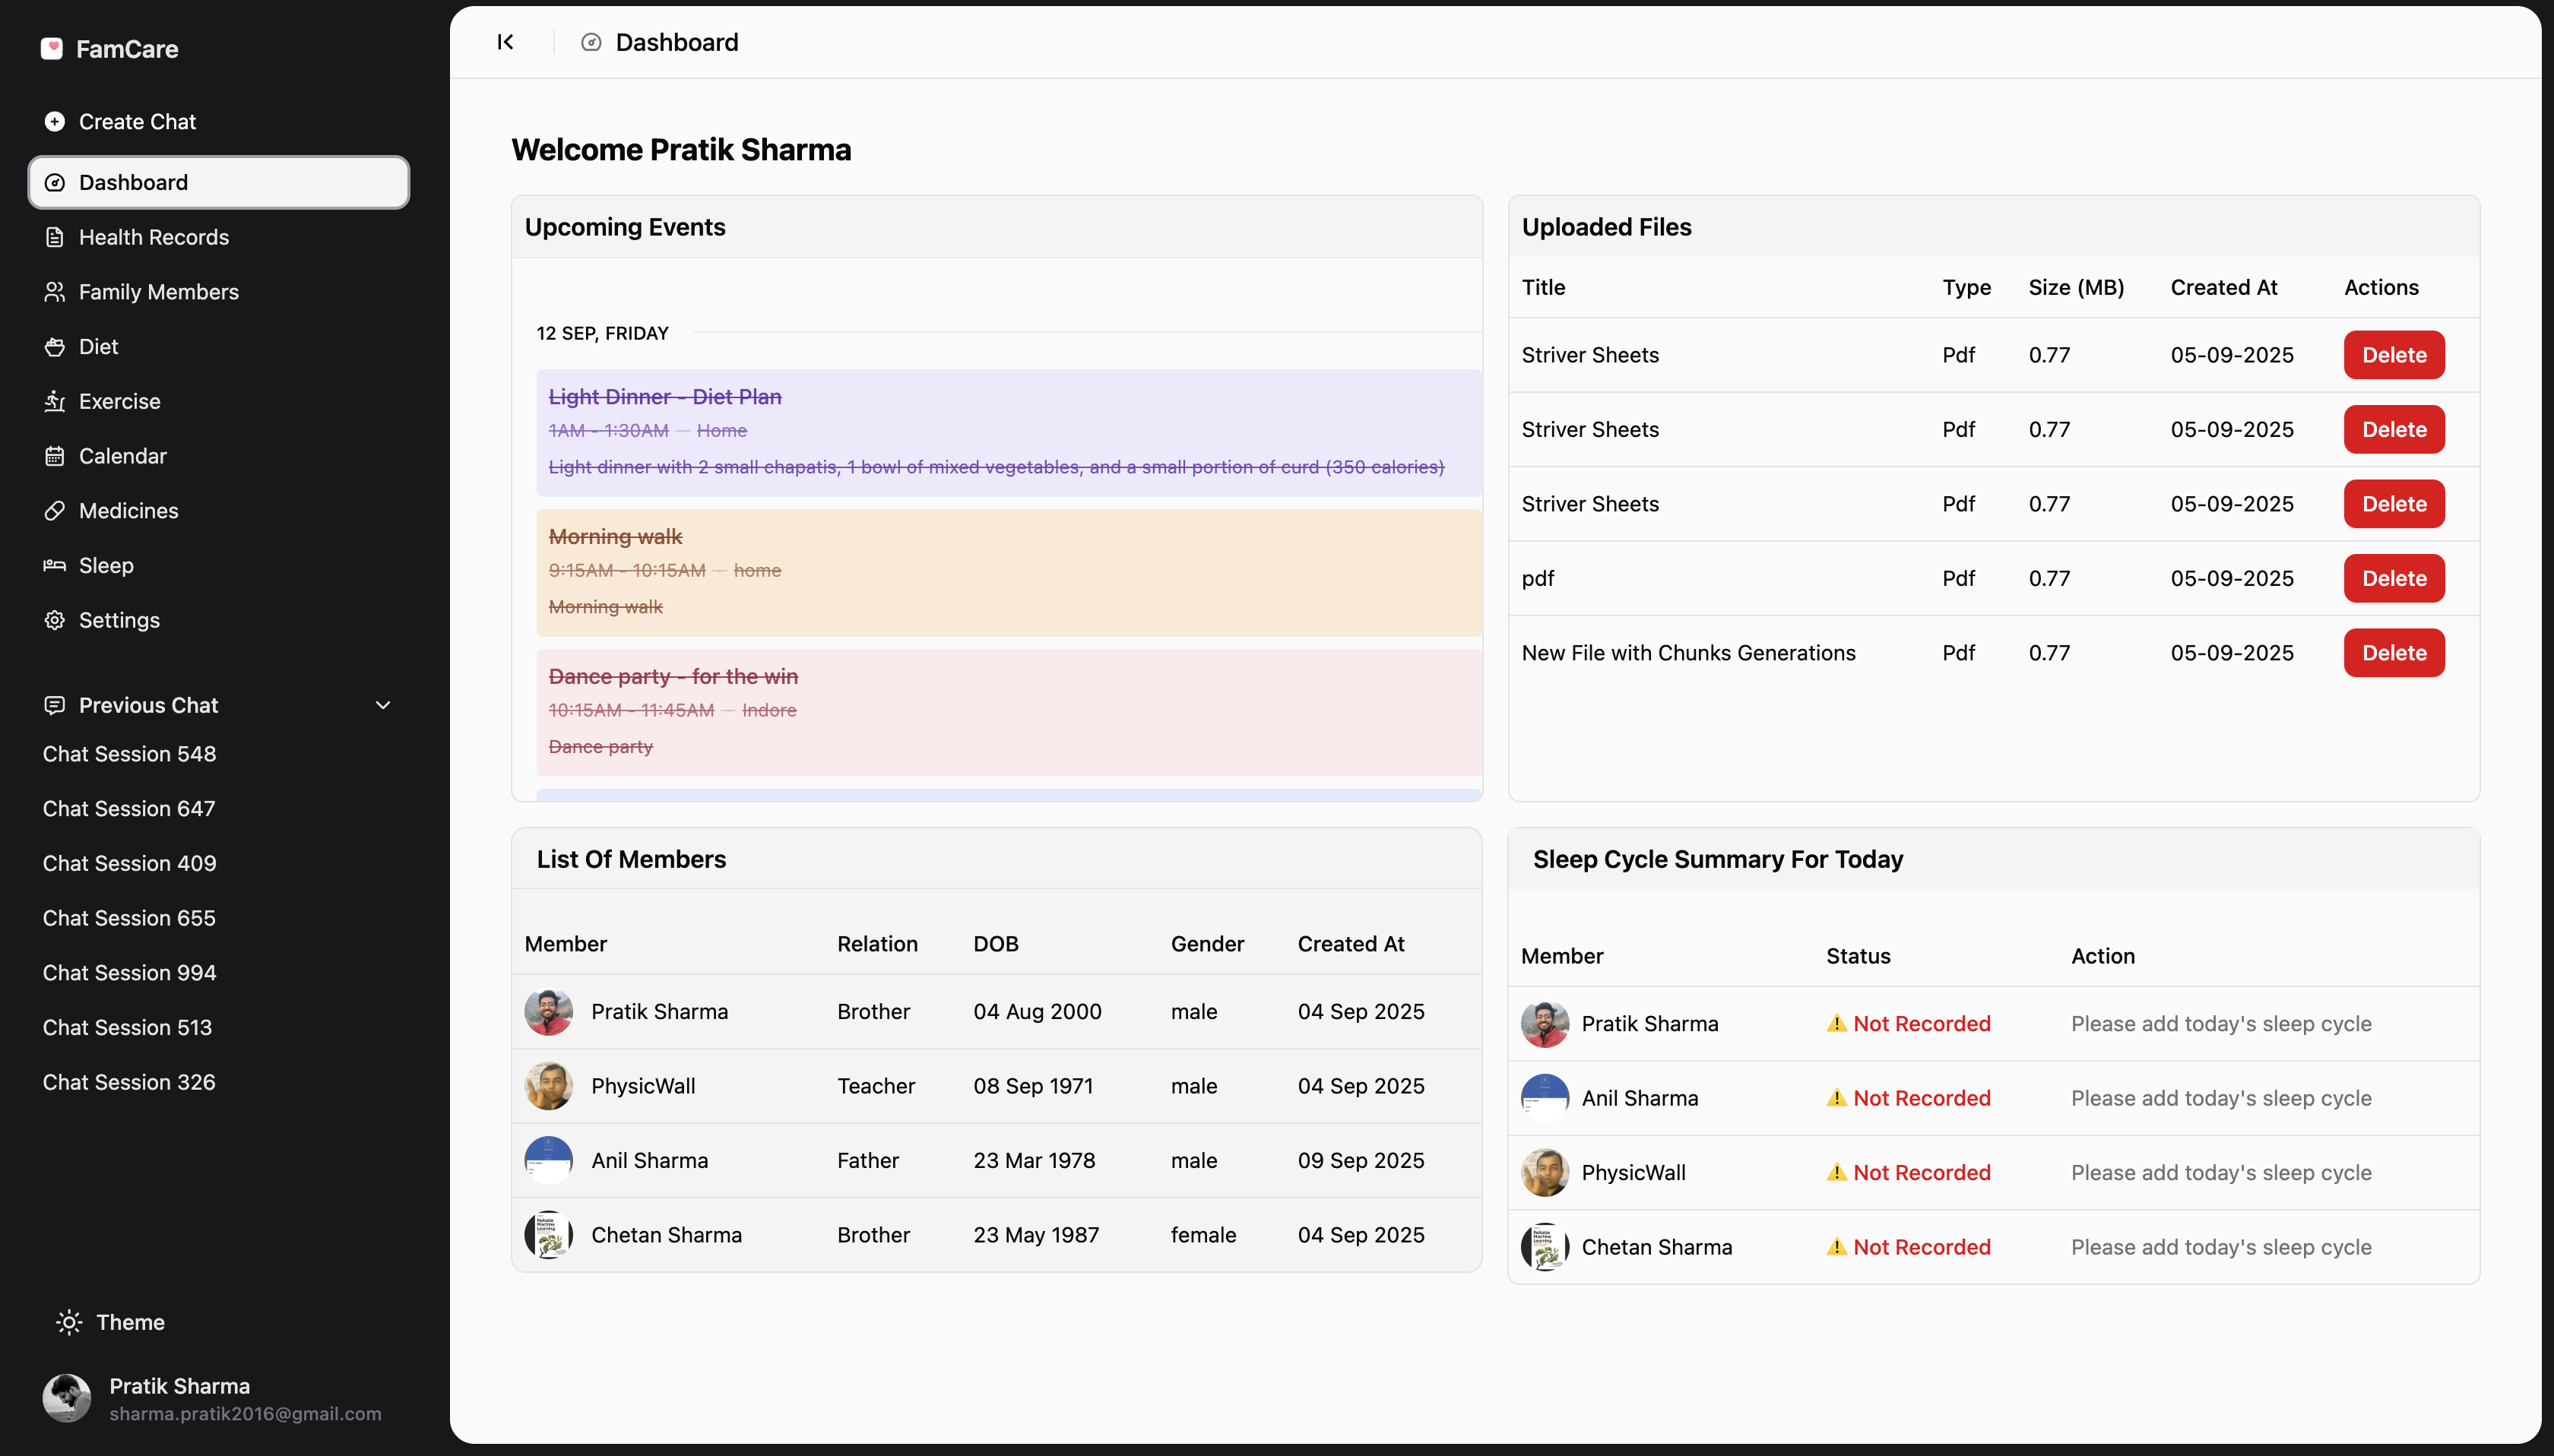Open Chat Session 548

coord(129,754)
